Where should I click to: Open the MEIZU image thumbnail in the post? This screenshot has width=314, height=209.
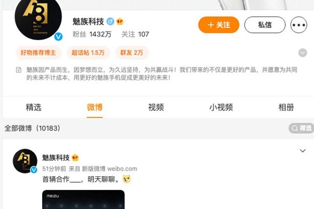point(83,199)
